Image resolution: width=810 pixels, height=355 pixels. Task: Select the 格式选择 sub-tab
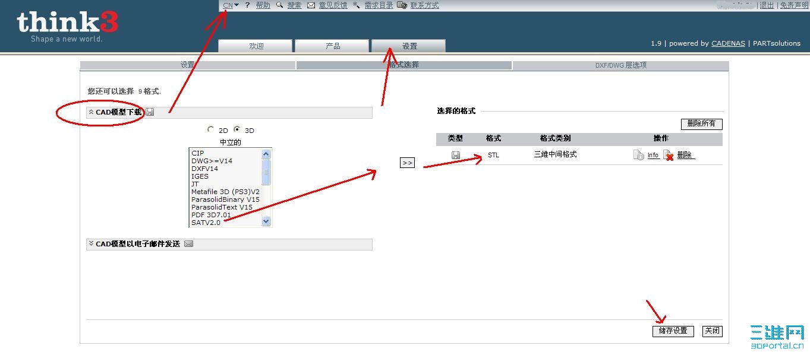[x=404, y=65]
